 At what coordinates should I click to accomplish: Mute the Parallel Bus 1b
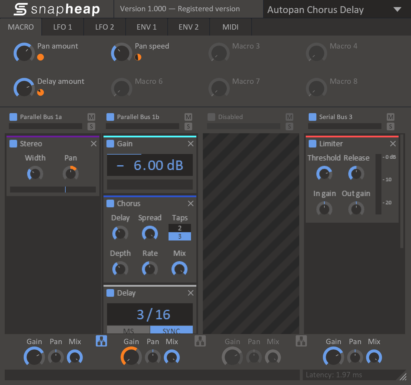(x=188, y=117)
